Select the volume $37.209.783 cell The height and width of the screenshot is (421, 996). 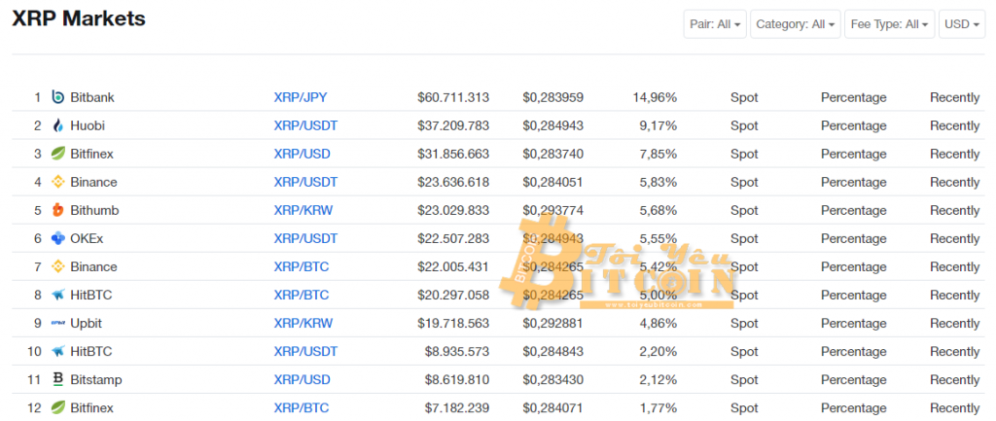pos(453,125)
